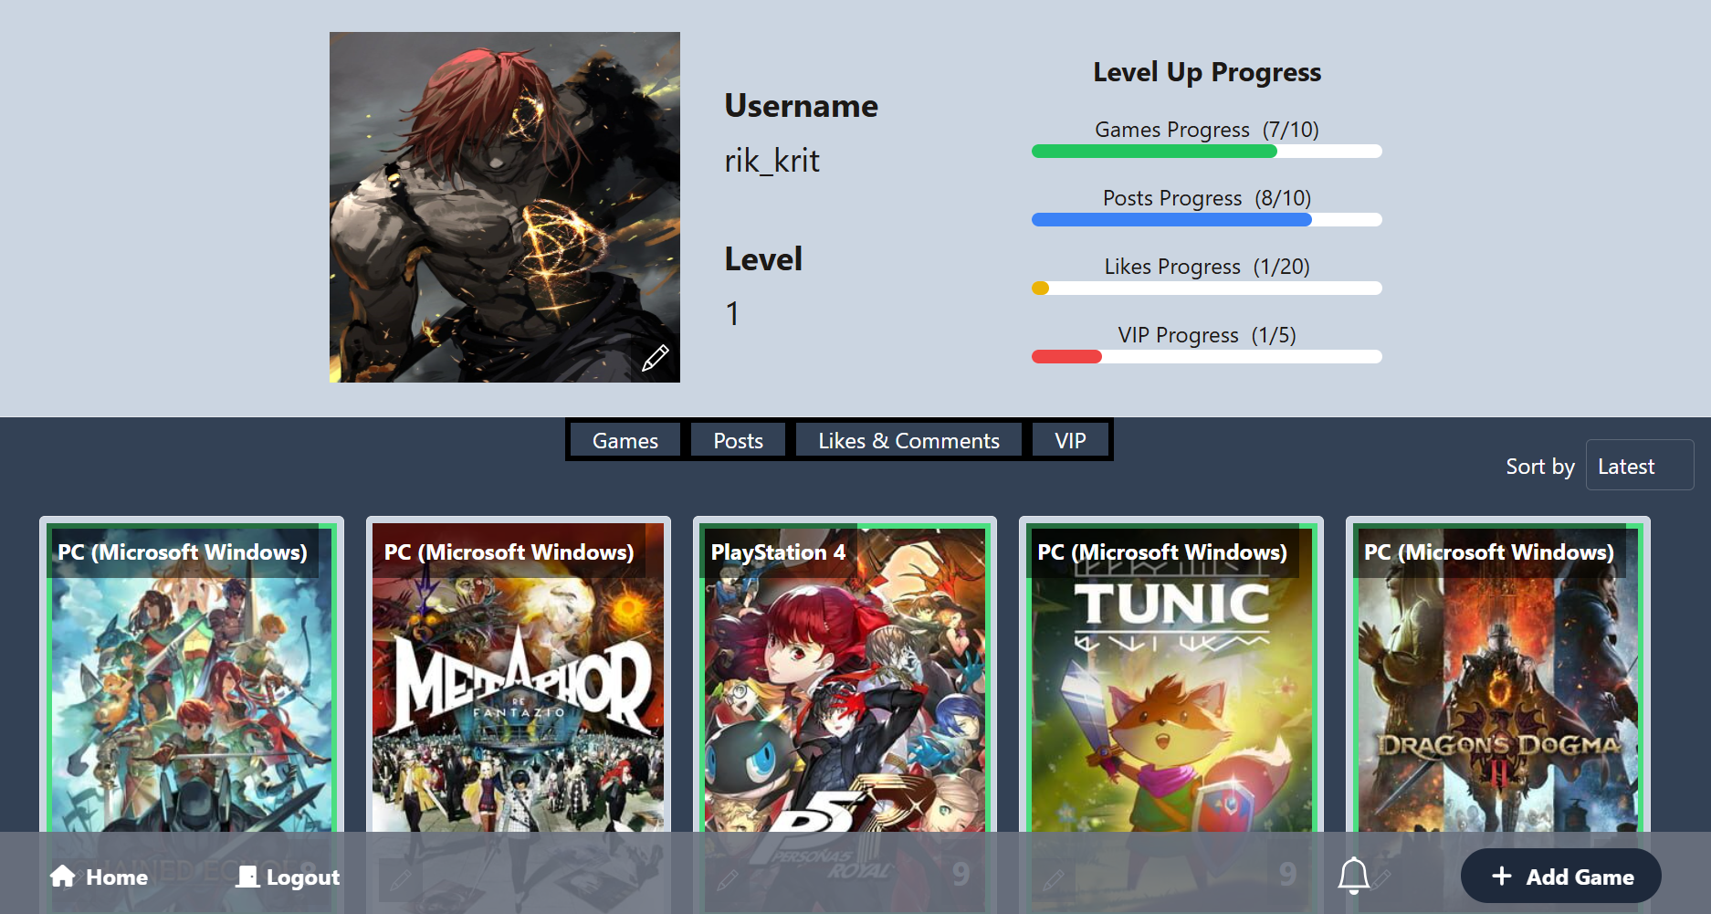1711x914 pixels.
Task: Open the Likes & Comments tab
Action: tap(908, 441)
